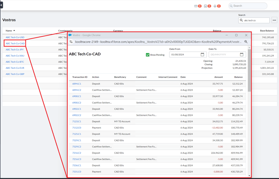Click the zoom magnifier in popup address bar

(x=246, y=42)
